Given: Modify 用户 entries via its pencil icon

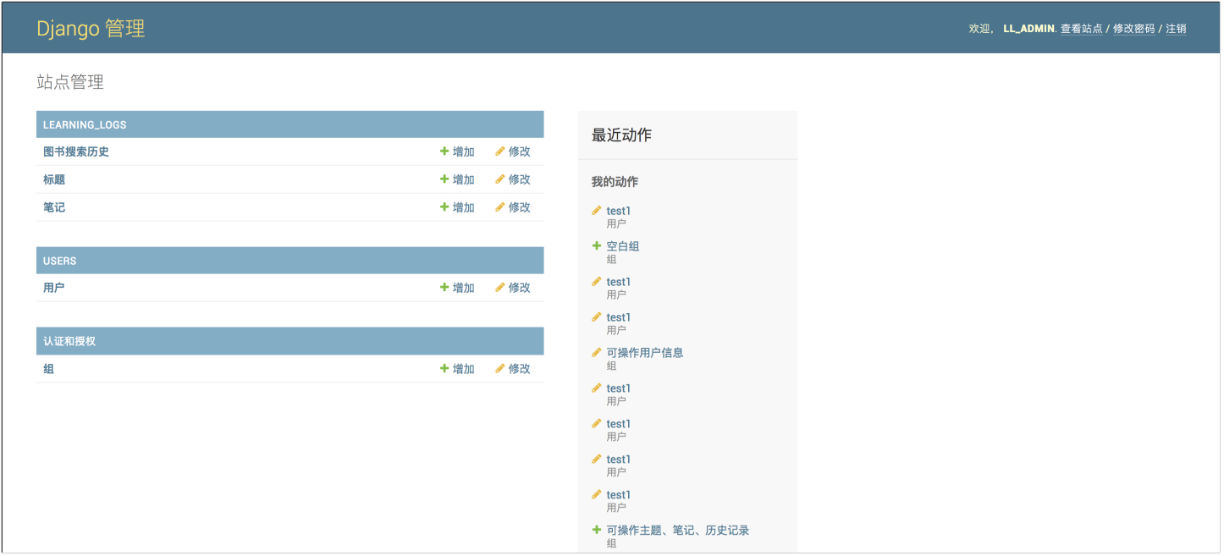Looking at the screenshot, I should [500, 288].
